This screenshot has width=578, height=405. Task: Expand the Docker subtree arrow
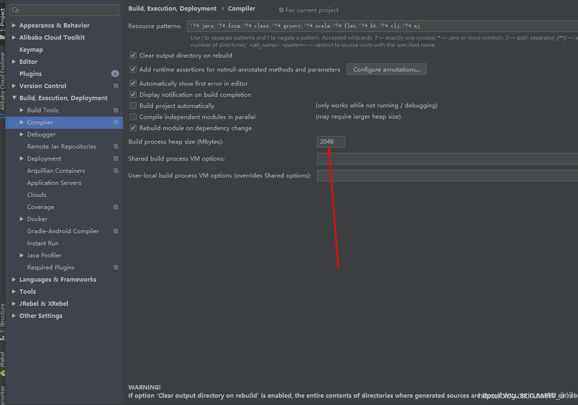tap(22, 219)
